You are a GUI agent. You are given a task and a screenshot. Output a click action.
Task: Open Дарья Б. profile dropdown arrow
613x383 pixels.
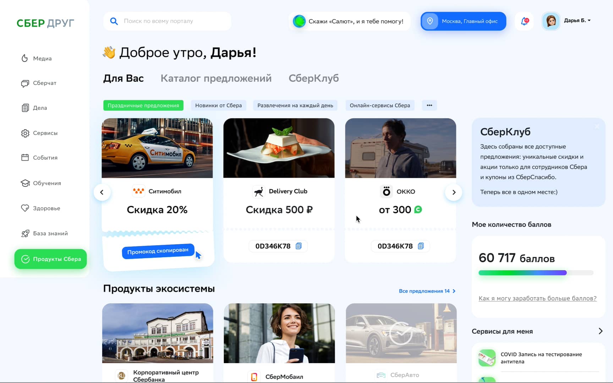(589, 21)
